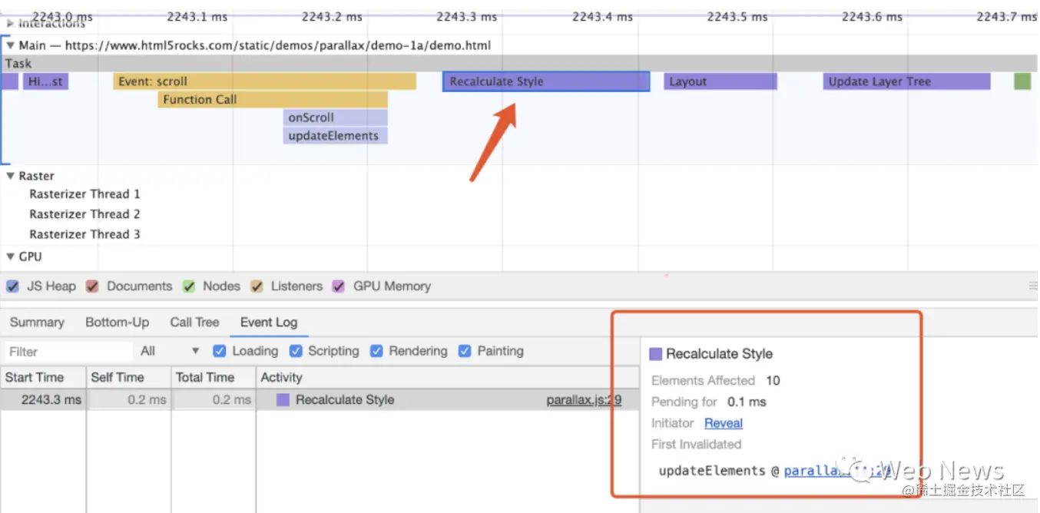The image size is (1040, 513).
Task: Toggle the JS Heap checkbox
Action: coord(12,286)
